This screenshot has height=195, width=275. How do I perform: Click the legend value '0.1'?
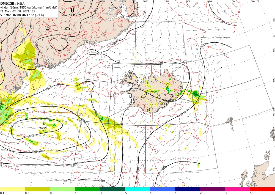point(2,193)
